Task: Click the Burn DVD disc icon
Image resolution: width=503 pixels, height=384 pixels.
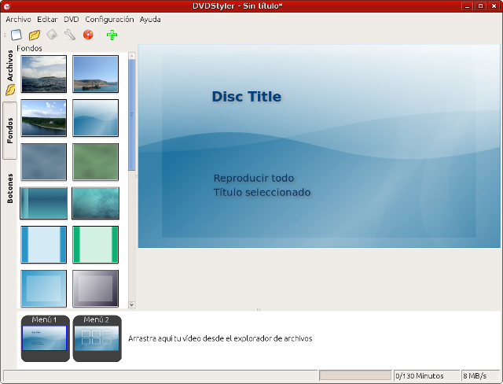Action: pos(88,35)
